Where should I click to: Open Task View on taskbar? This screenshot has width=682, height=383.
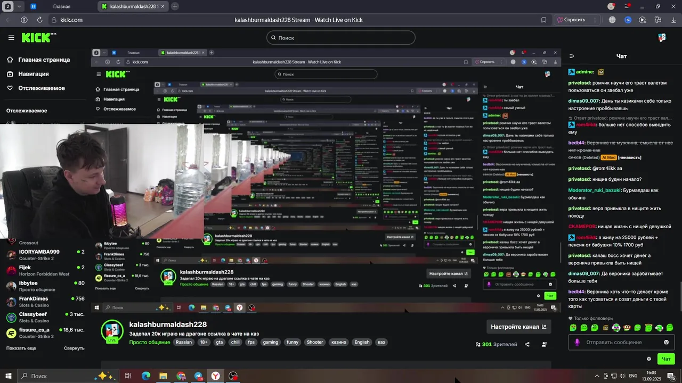(128, 376)
